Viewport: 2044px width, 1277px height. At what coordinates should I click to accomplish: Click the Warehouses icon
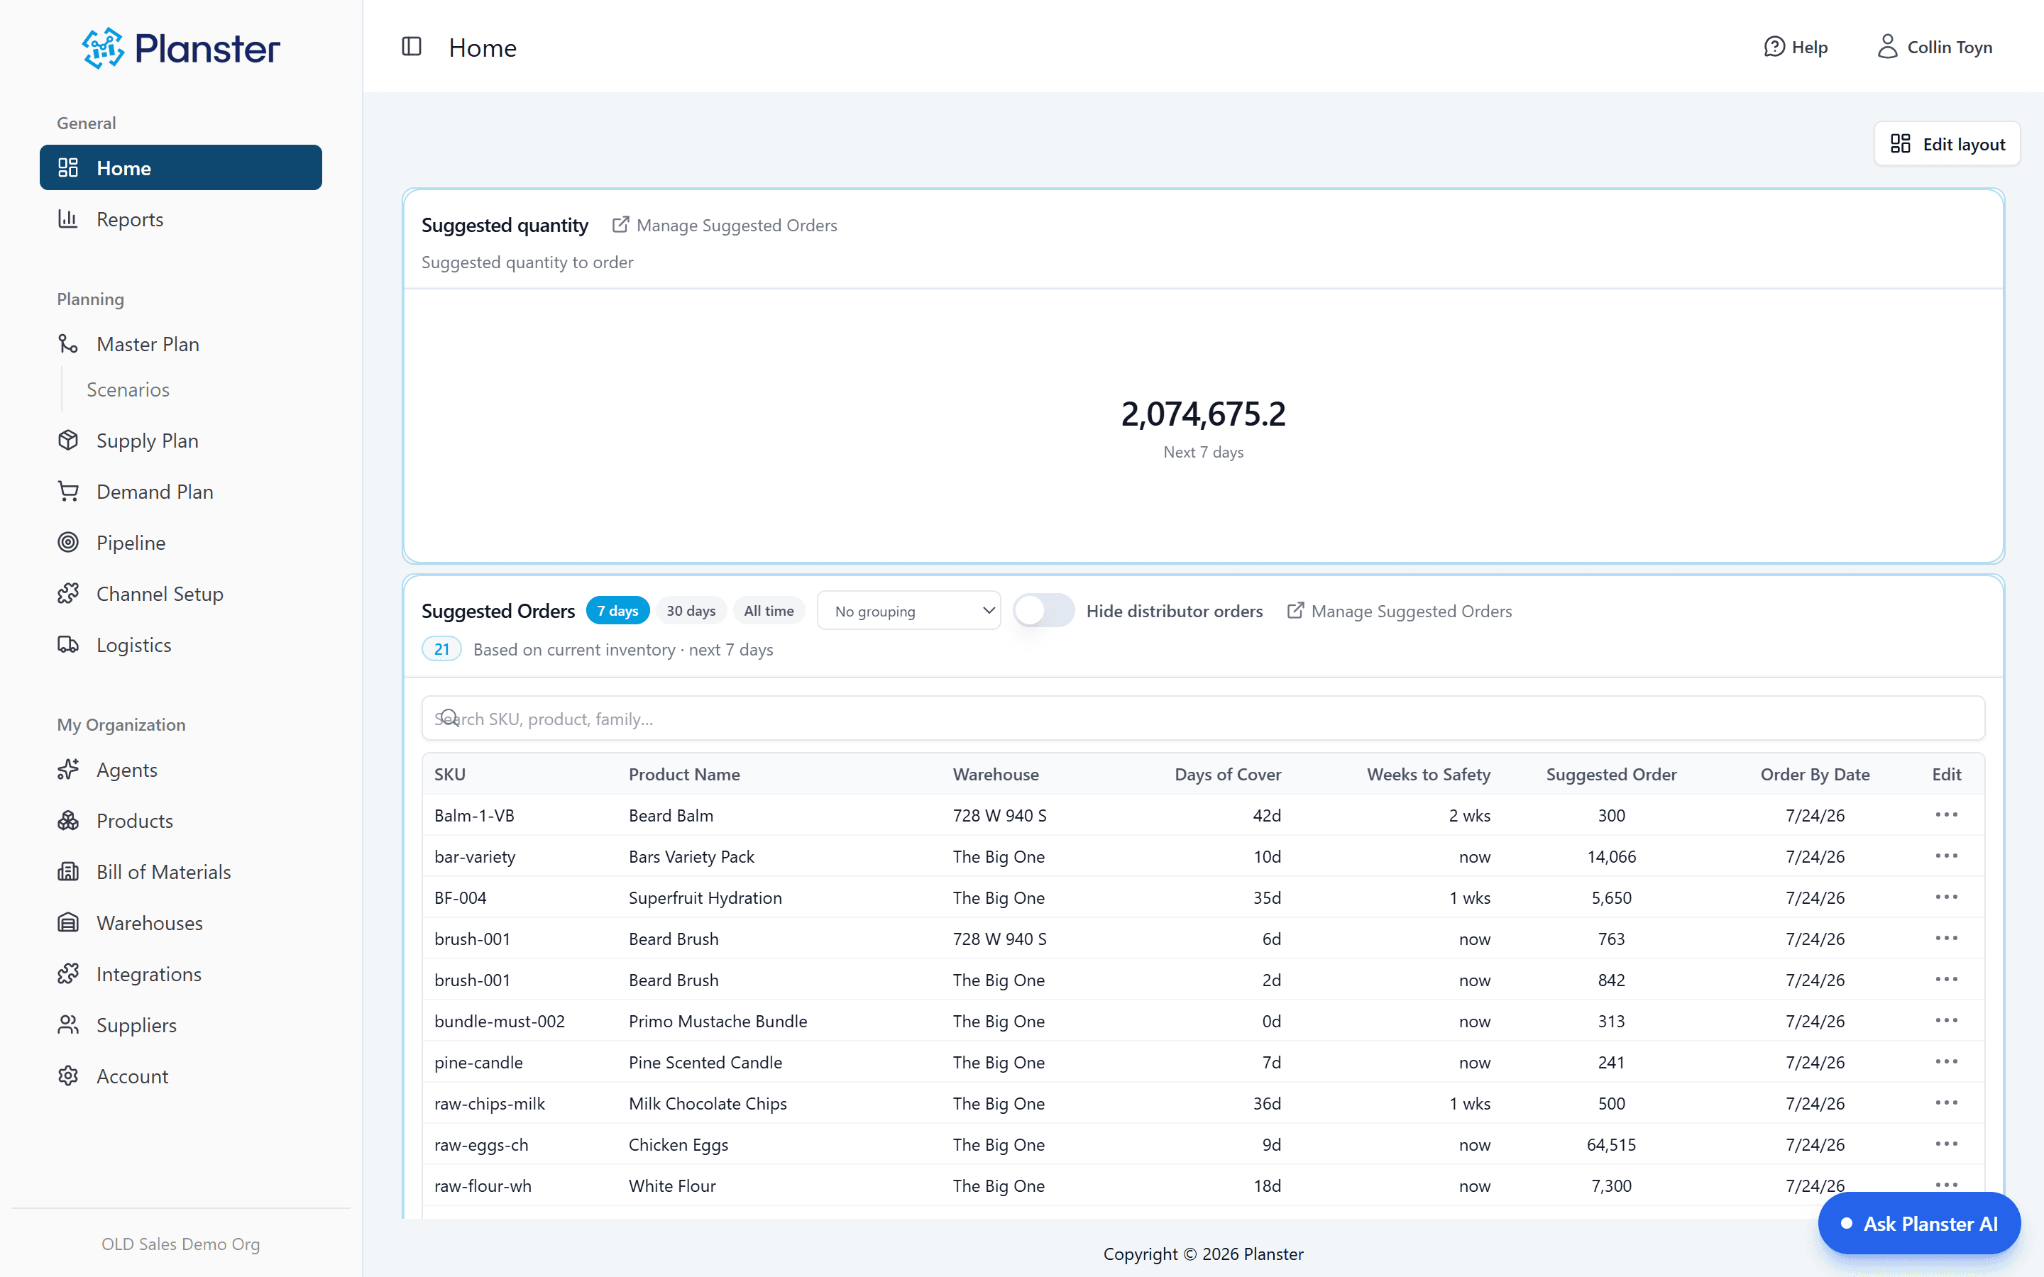(x=68, y=922)
